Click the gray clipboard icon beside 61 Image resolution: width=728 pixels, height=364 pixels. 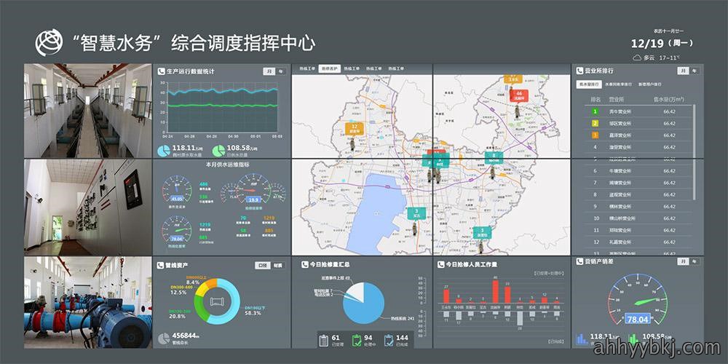324,340
